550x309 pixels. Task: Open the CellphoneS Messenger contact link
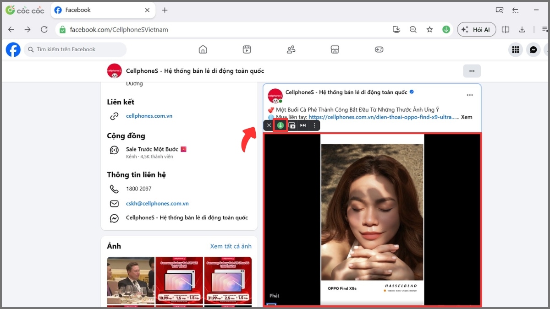[187, 218]
